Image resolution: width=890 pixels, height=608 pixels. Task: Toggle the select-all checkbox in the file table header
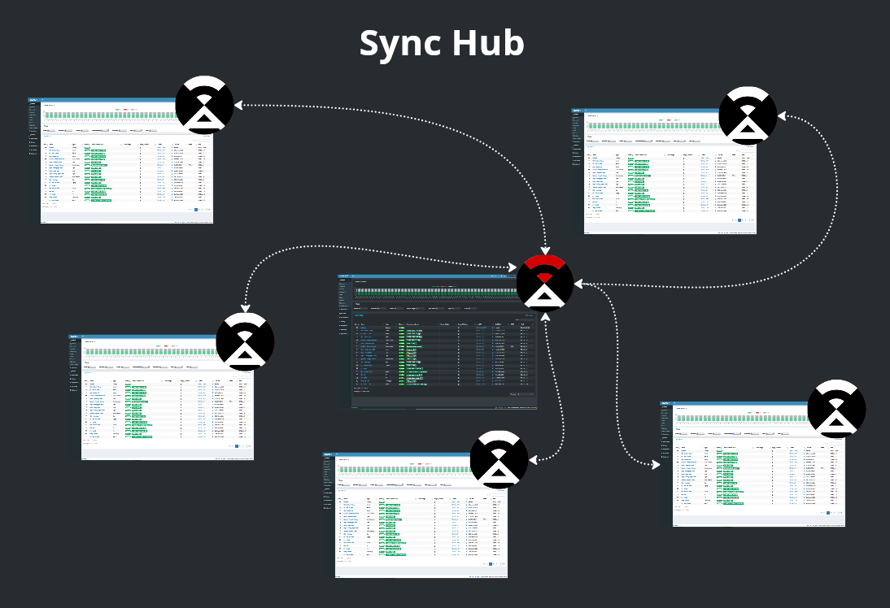[x=46, y=144]
